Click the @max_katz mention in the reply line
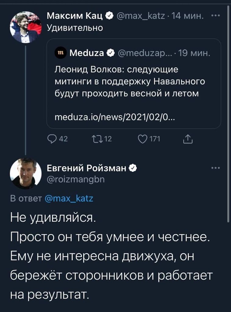 click(69, 199)
